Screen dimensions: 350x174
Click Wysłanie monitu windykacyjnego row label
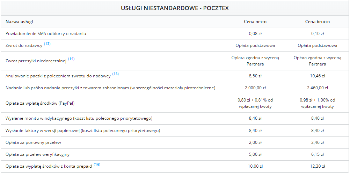pyautogui.click(x=79, y=119)
